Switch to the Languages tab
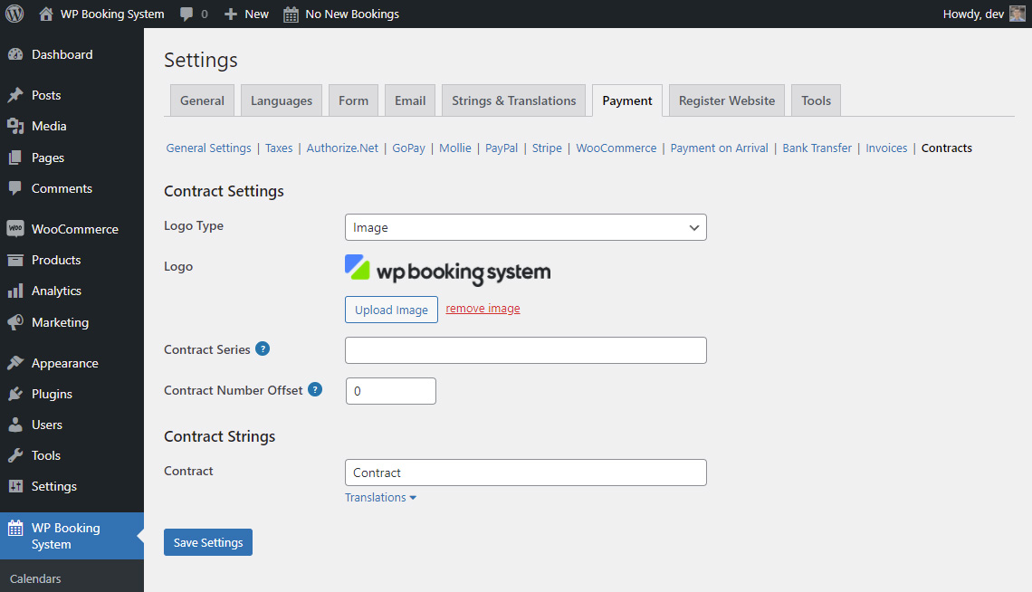The image size is (1032, 592). click(282, 100)
